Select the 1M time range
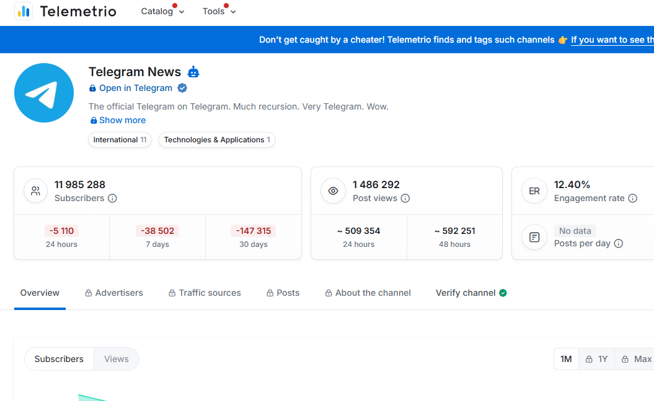This screenshot has width=654, height=401. (x=566, y=359)
